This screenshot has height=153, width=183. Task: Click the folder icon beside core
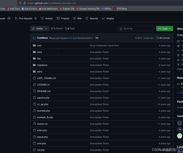(34, 45)
